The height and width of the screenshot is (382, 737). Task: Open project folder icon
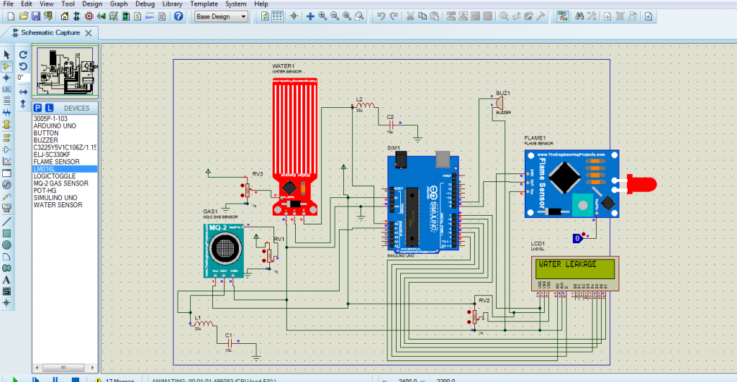pyautogui.click(x=24, y=17)
